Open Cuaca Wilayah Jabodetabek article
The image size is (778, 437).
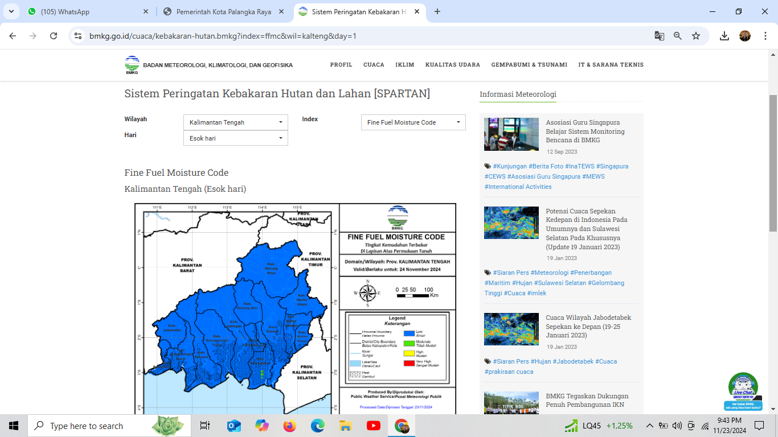pyautogui.click(x=588, y=327)
